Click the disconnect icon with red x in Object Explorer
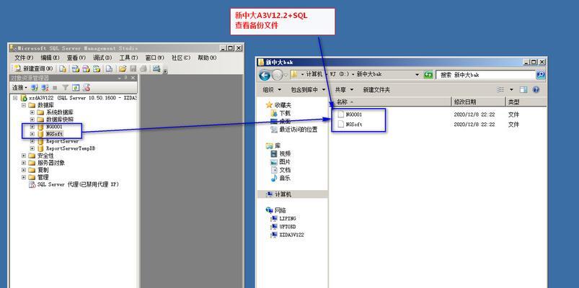 (x=45, y=88)
